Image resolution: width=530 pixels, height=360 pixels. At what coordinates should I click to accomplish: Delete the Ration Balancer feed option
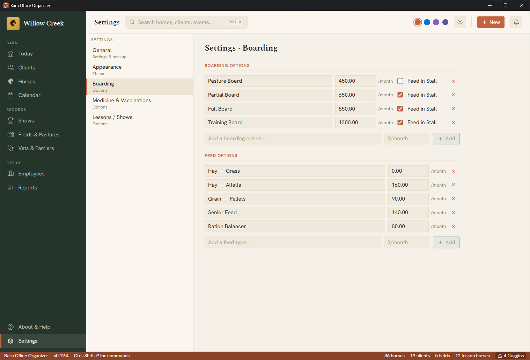[453, 226]
